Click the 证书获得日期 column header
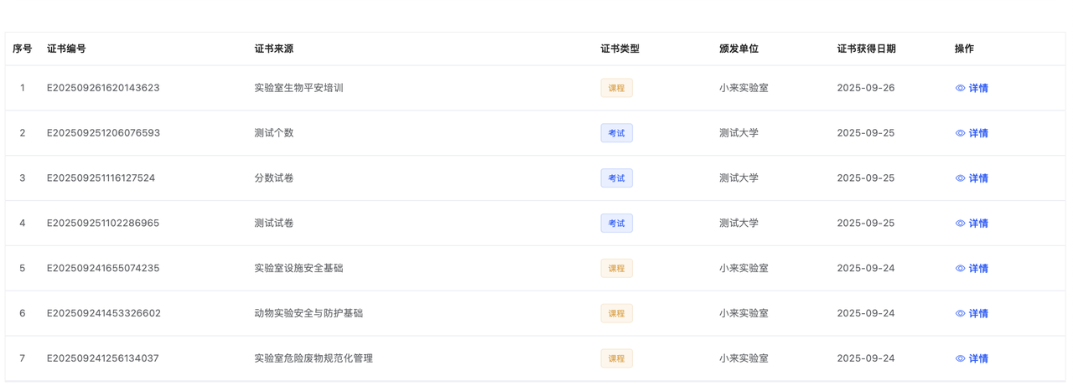This screenshot has width=1073, height=391. point(866,49)
